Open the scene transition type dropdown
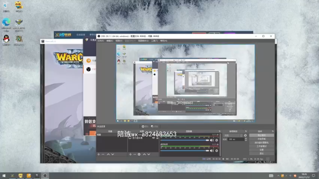 tap(233, 135)
